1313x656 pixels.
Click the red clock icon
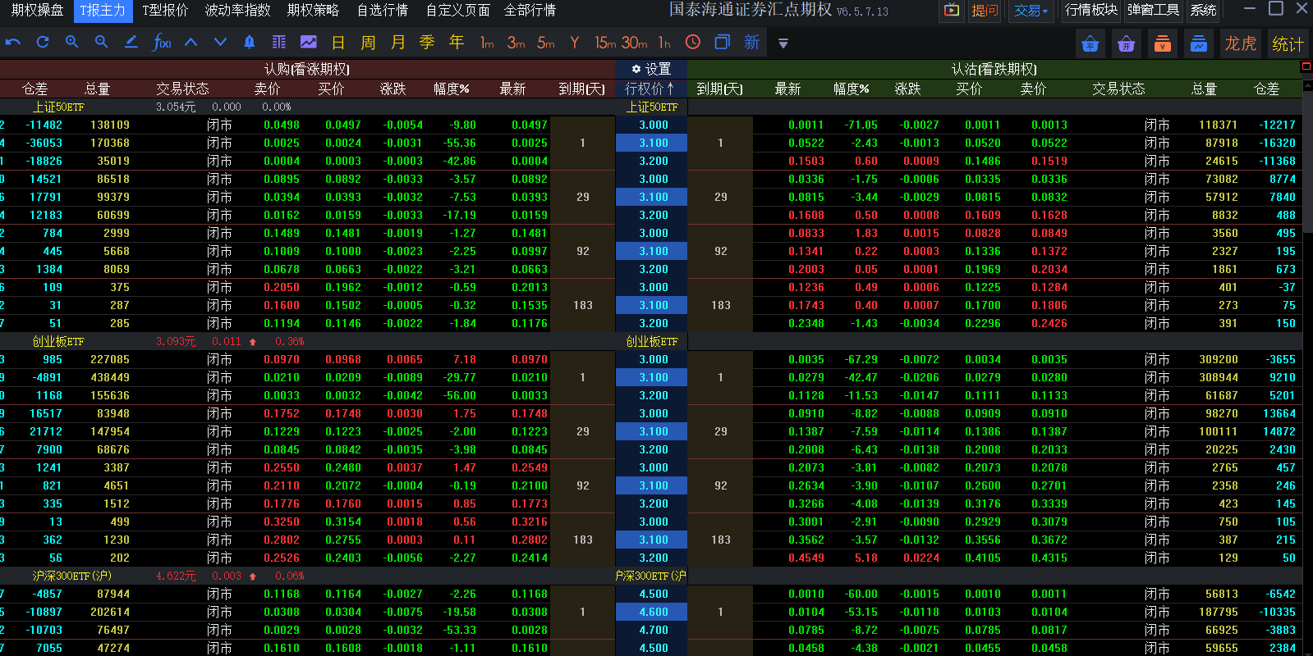click(693, 42)
